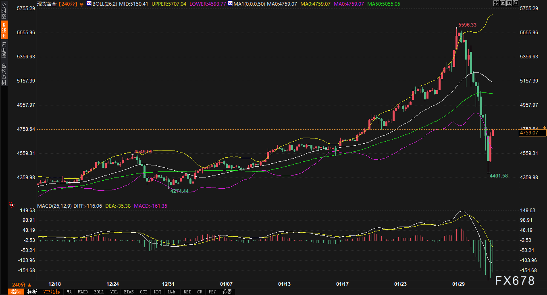Toggle the VOL indicator

pos(114,292)
